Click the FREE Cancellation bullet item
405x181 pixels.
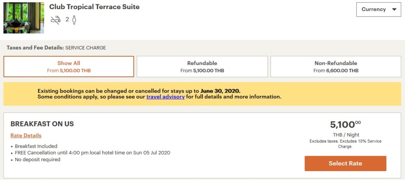tap(93, 153)
